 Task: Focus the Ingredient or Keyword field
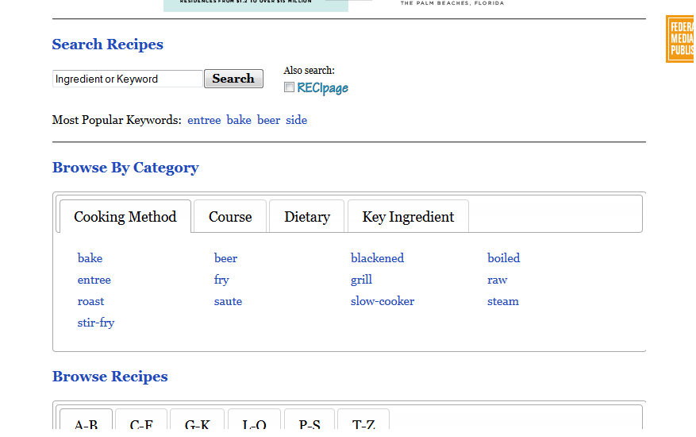point(128,79)
